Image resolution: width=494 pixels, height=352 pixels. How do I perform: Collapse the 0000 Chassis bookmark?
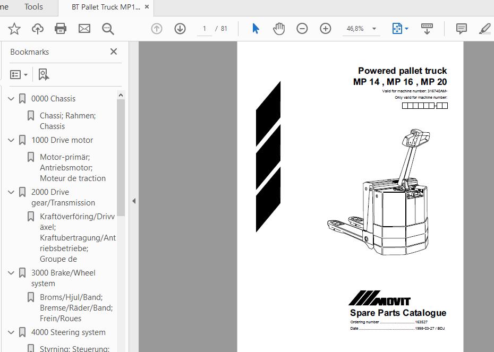pyautogui.click(x=11, y=99)
